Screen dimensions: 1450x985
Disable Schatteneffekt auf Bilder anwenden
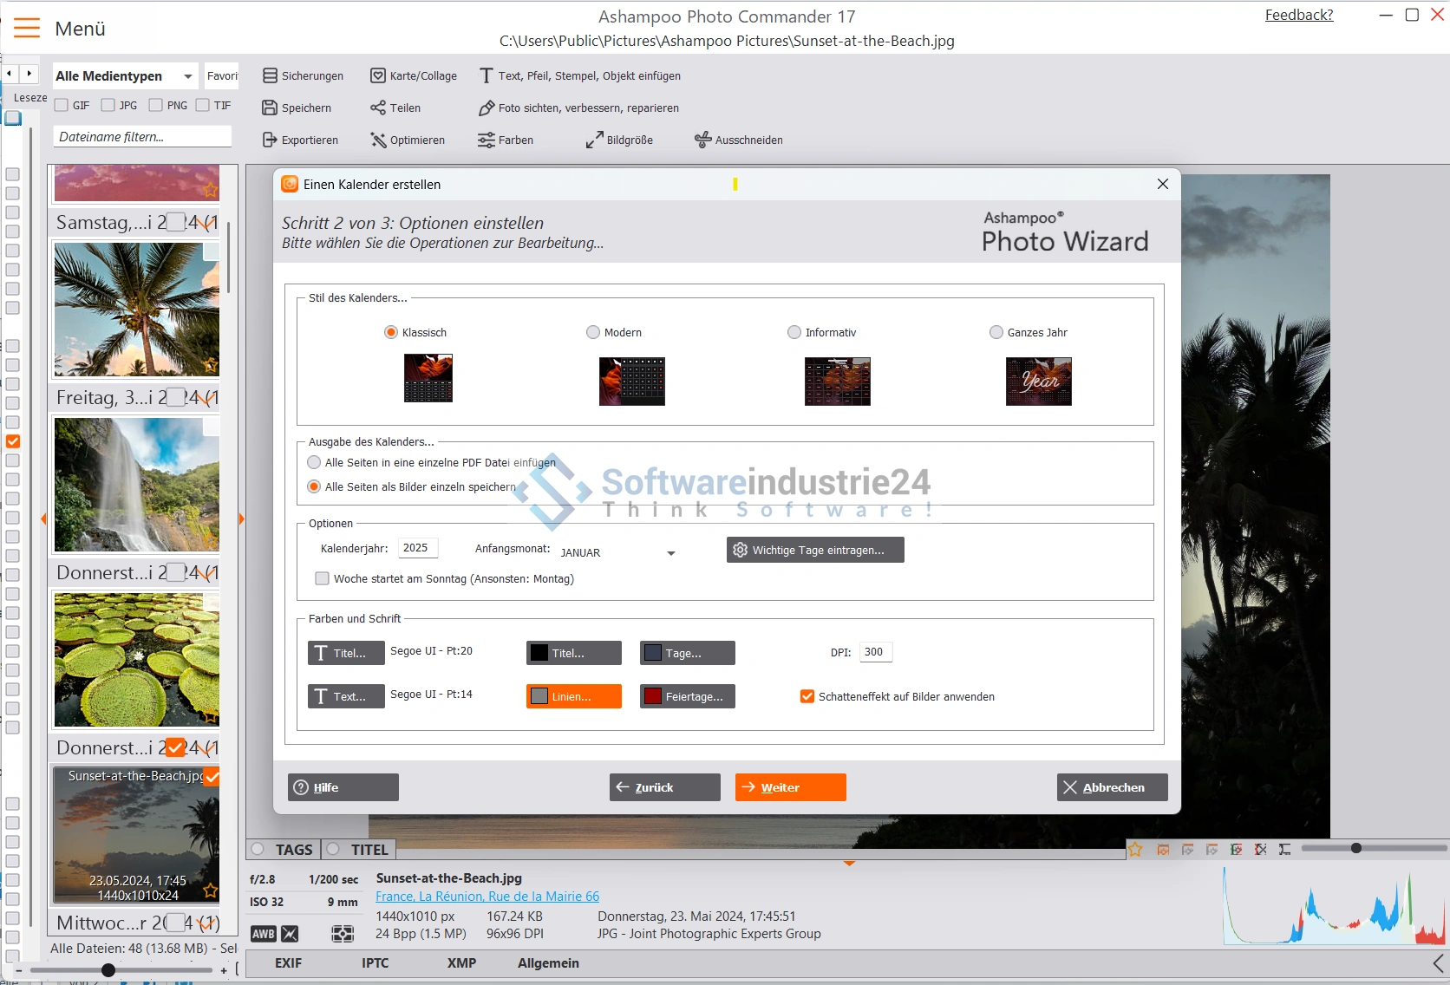click(807, 696)
